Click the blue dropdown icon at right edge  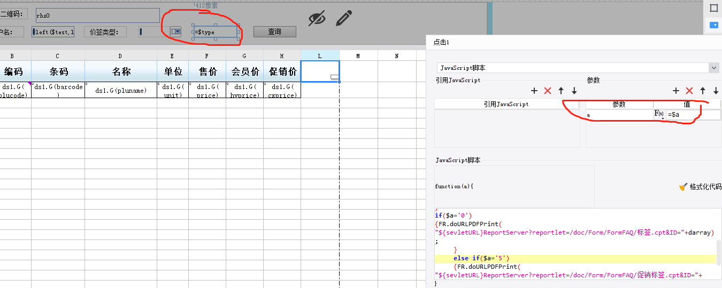click(x=713, y=25)
